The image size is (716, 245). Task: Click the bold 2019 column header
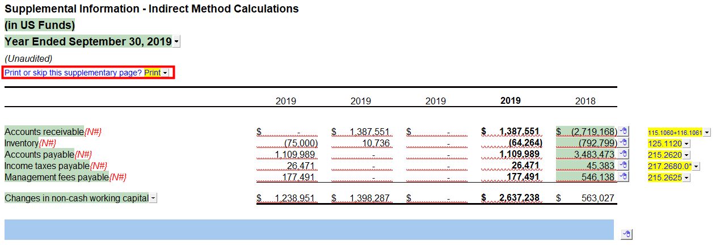(x=511, y=100)
